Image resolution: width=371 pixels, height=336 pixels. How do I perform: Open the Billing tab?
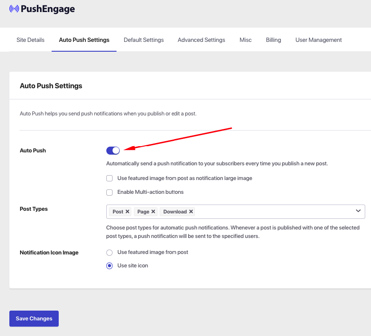coord(274,40)
